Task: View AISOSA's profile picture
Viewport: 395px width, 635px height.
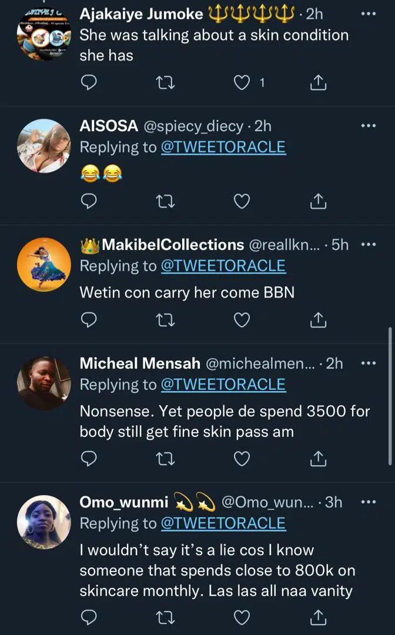Action: [43, 146]
